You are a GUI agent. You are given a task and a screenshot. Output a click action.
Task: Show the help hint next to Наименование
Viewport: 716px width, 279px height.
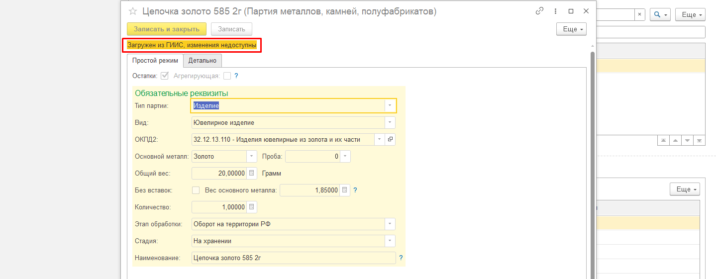pyautogui.click(x=401, y=258)
